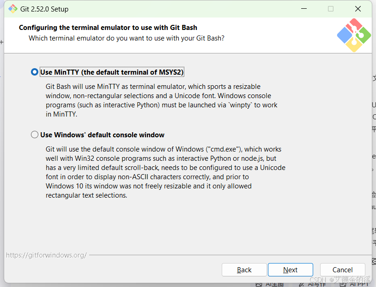Screen dimensions: 376x287
Task: Click the large Git logo in header
Action: 354,35
